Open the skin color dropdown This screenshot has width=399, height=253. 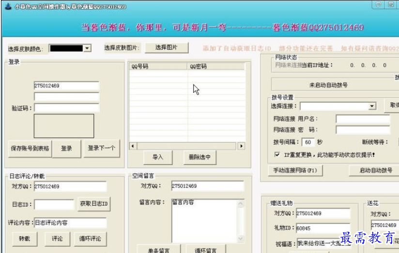pos(87,48)
